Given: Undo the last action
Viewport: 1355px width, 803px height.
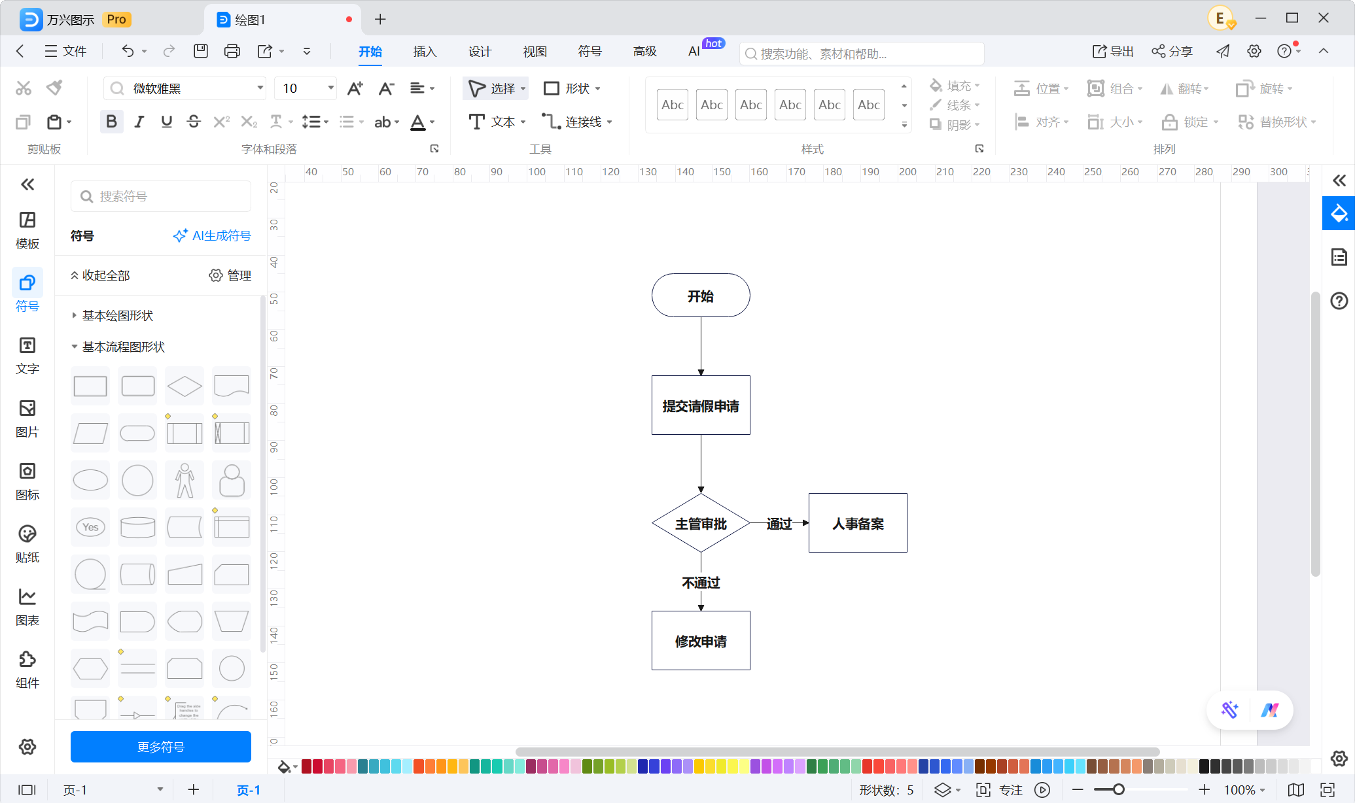Looking at the screenshot, I should pos(128,51).
